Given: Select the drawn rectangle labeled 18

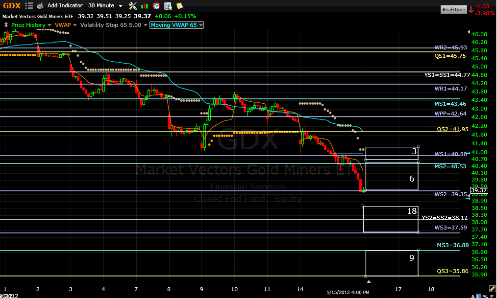Looking at the screenshot, I should pos(391,219).
